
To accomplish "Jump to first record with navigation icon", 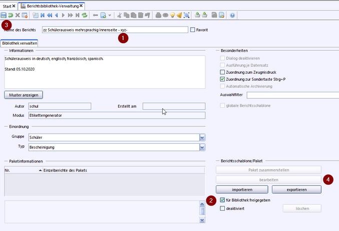I will [x=42, y=16].
